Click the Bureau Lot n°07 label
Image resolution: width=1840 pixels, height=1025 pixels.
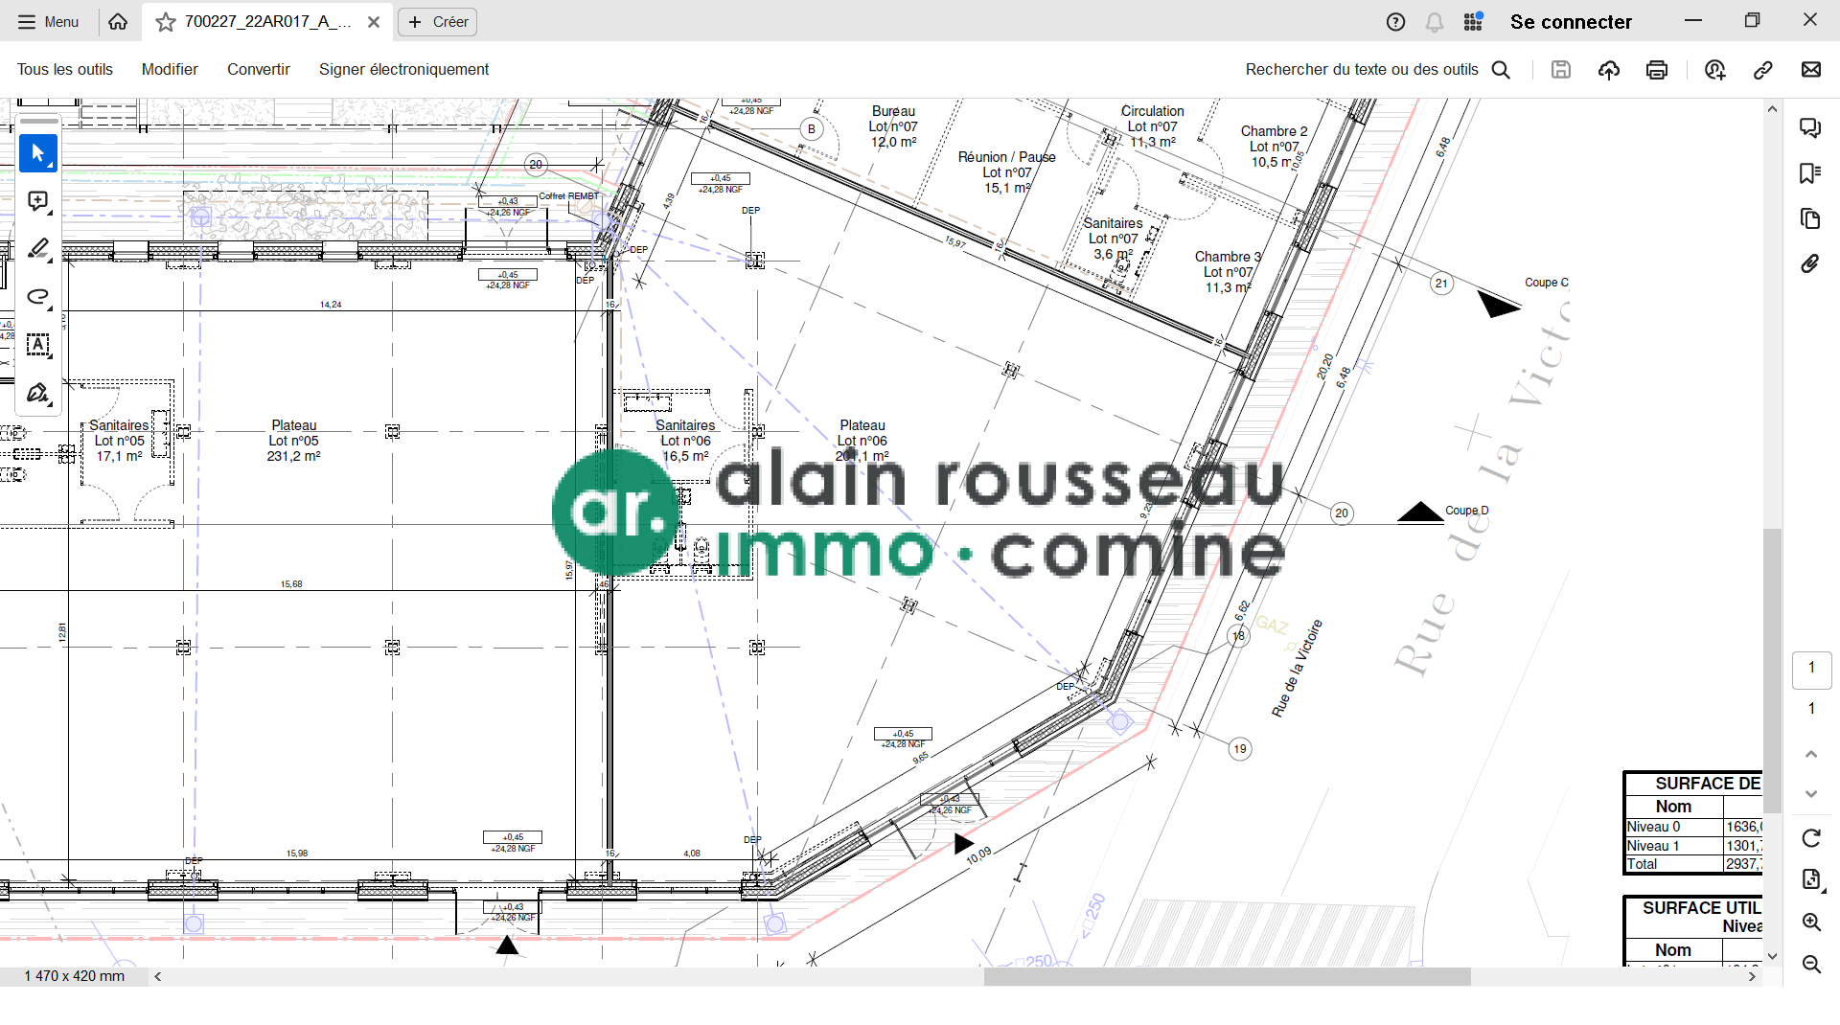coord(893,126)
